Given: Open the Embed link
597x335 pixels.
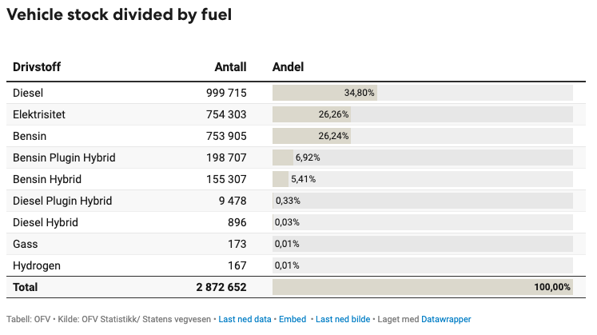Looking at the screenshot, I should coord(292,319).
